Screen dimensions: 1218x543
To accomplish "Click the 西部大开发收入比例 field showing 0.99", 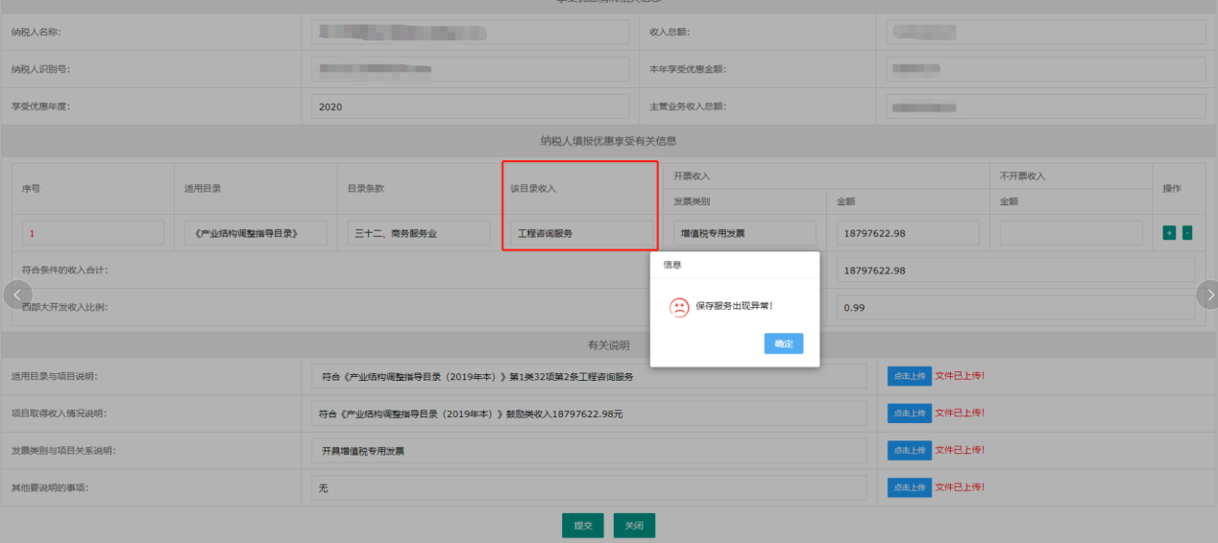I will coord(1015,307).
